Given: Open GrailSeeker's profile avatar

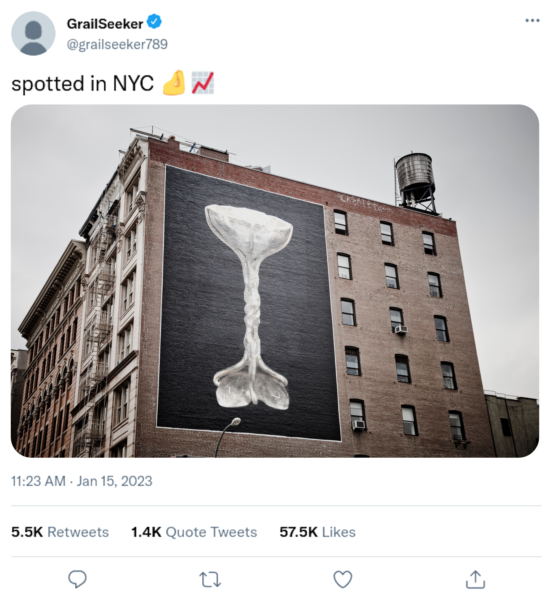Looking at the screenshot, I should pos(33,33).
